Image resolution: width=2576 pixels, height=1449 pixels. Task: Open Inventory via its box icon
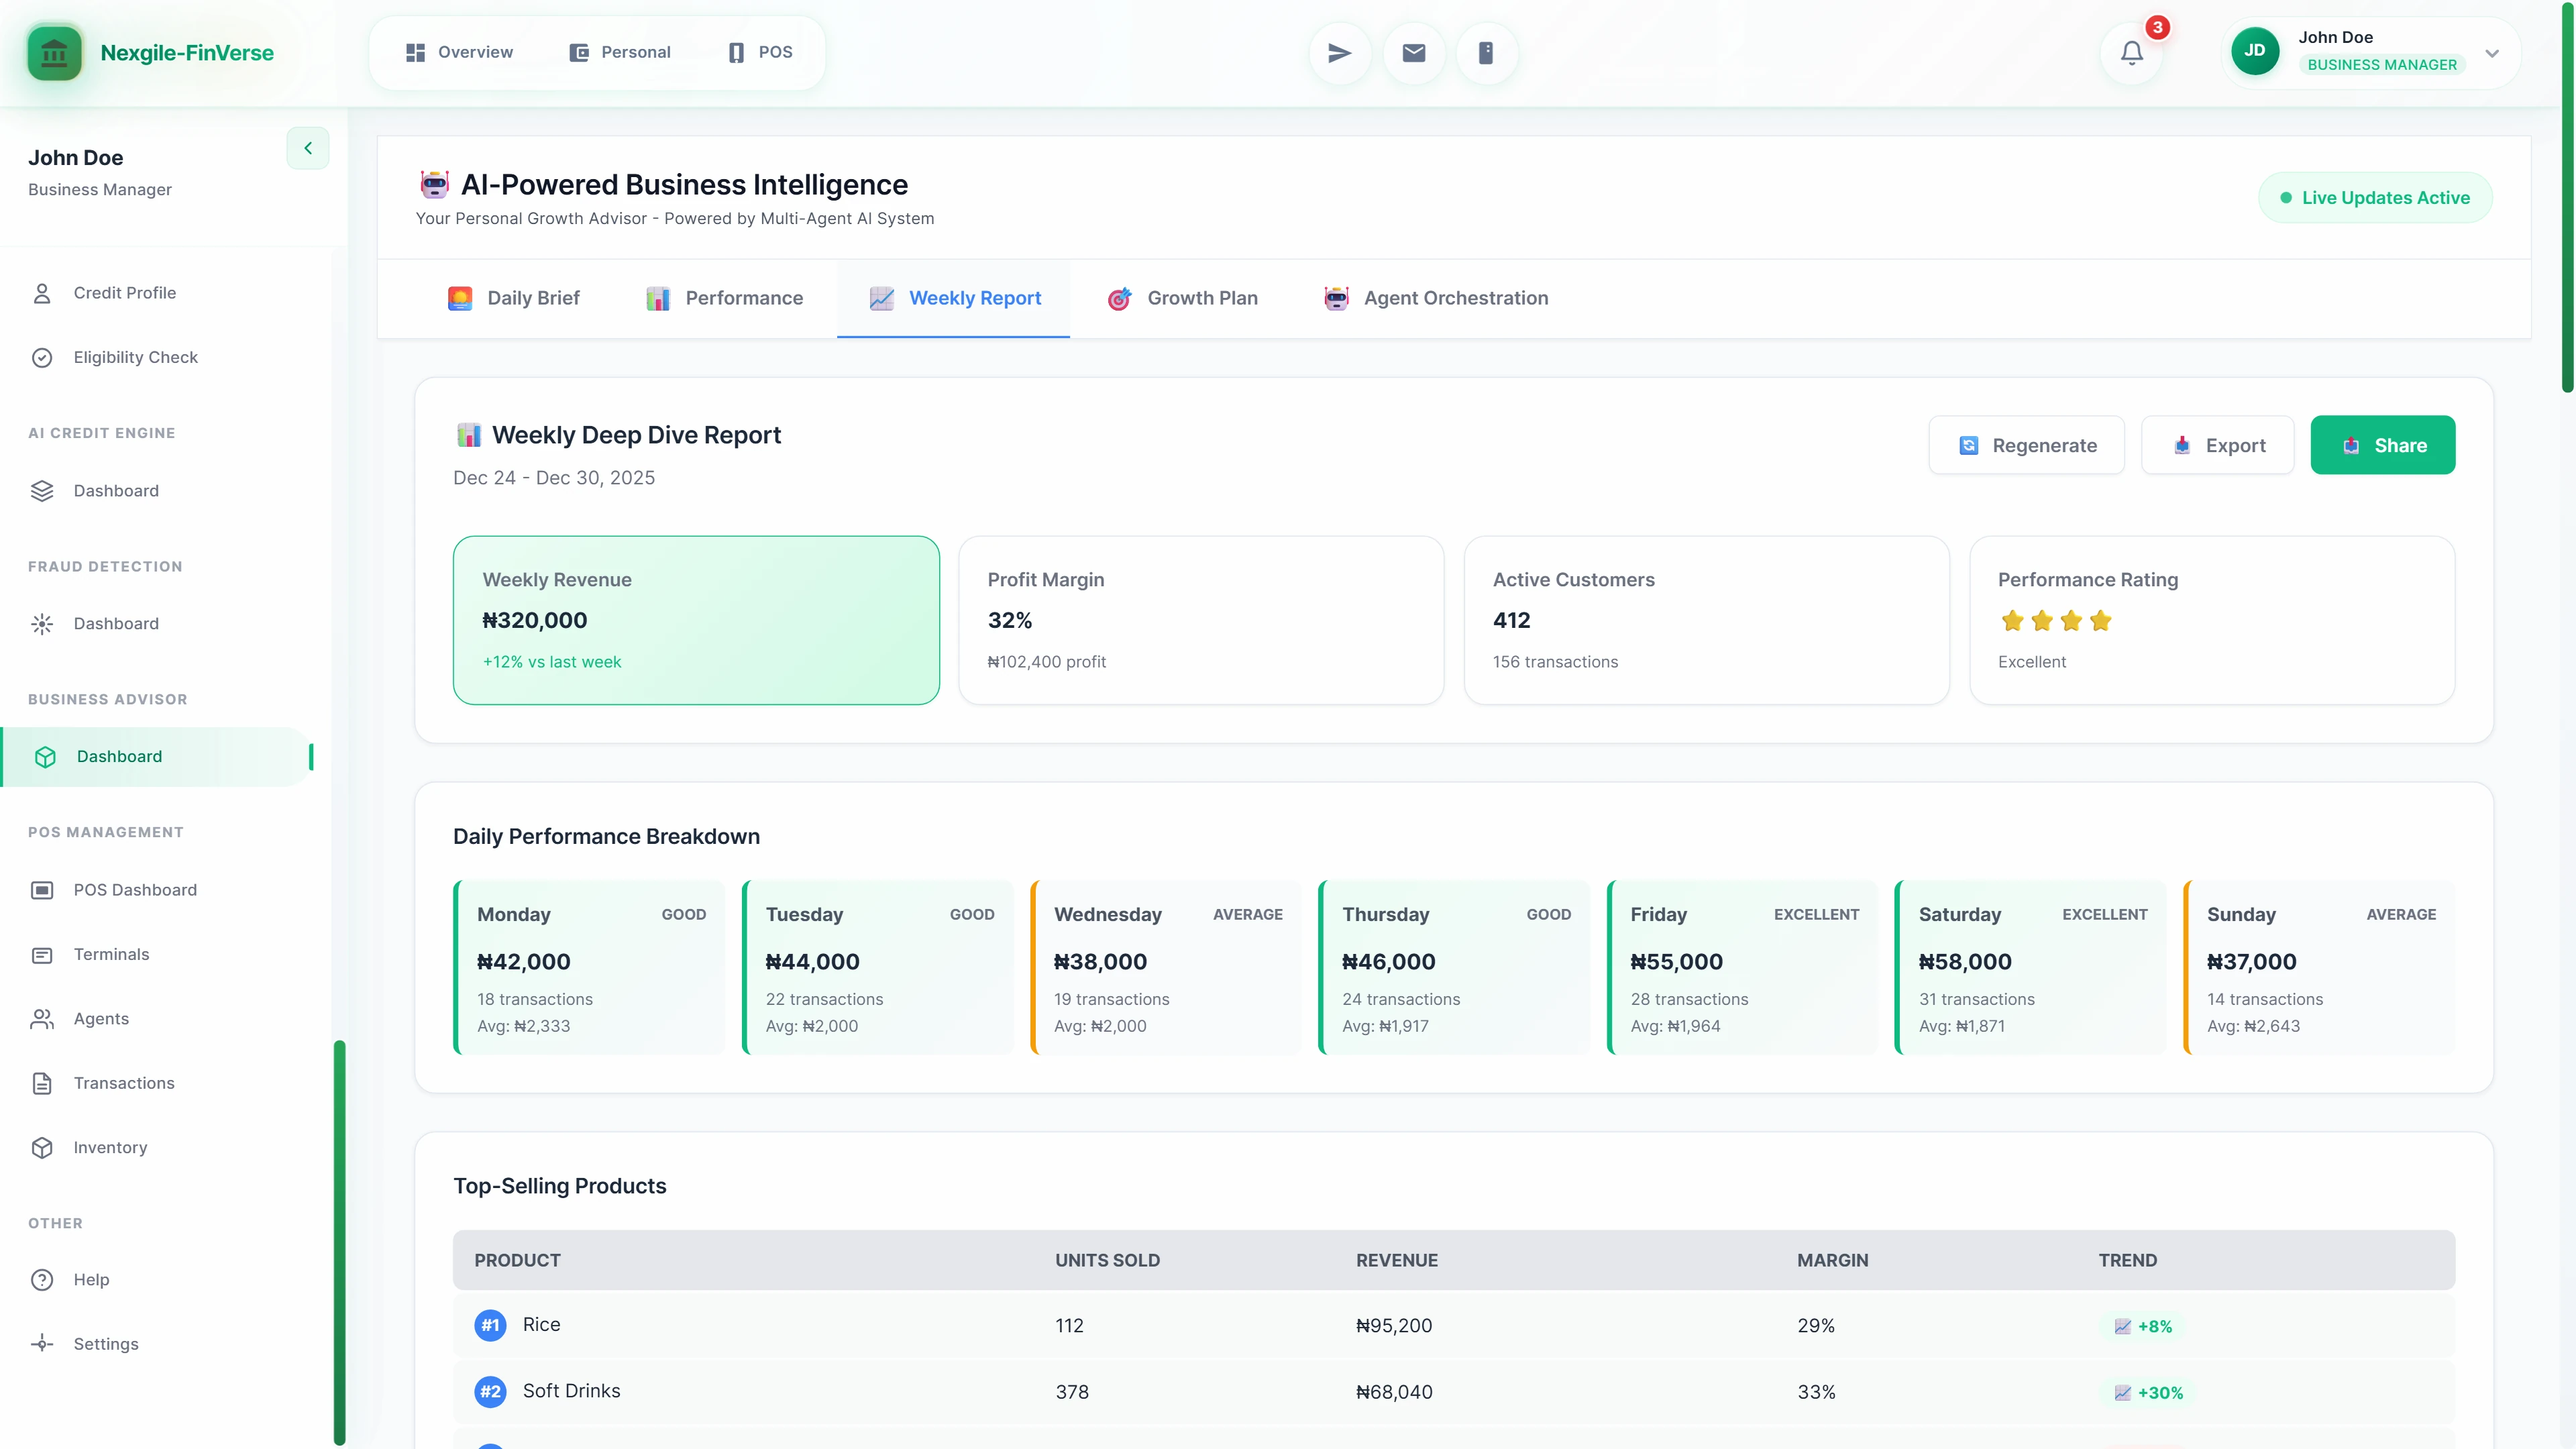[41, 1147]
